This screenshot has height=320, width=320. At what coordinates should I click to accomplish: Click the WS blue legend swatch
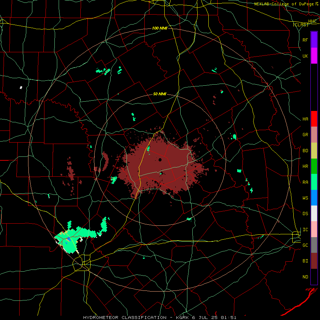point(314,198)
